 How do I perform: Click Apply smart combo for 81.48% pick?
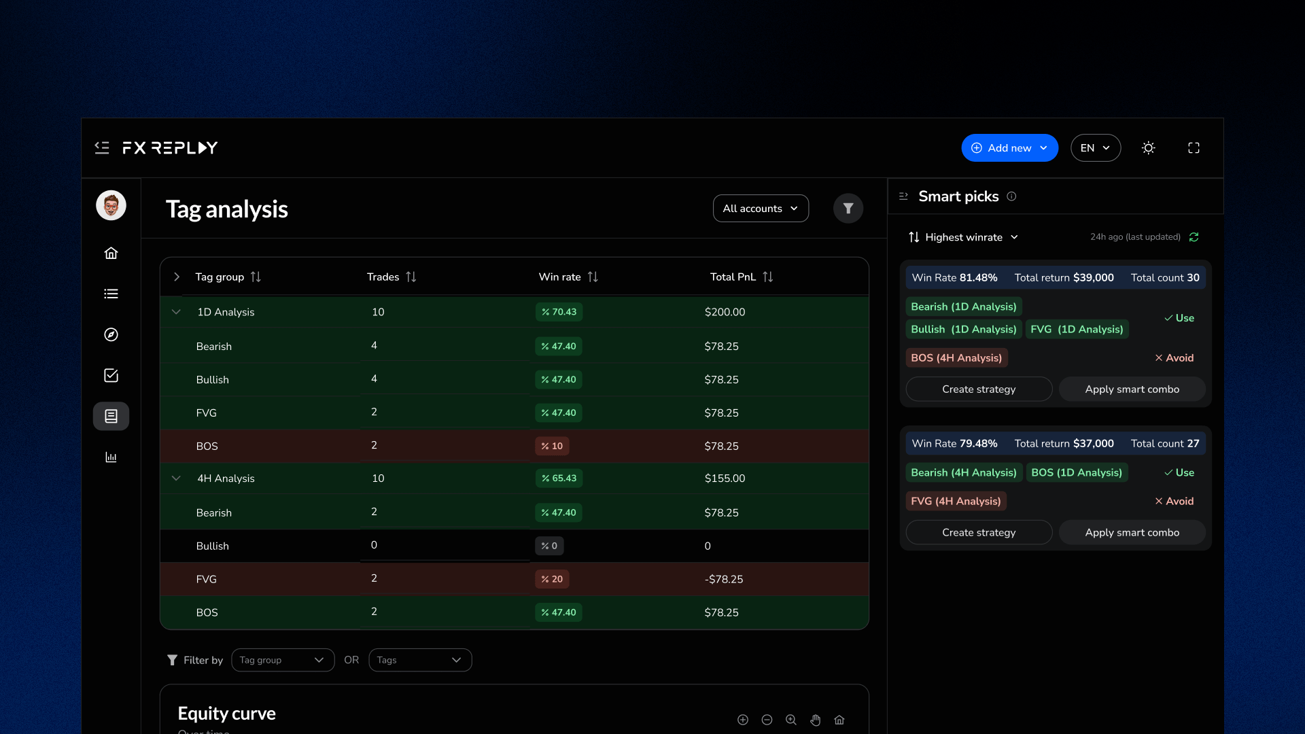[1132, 389]
